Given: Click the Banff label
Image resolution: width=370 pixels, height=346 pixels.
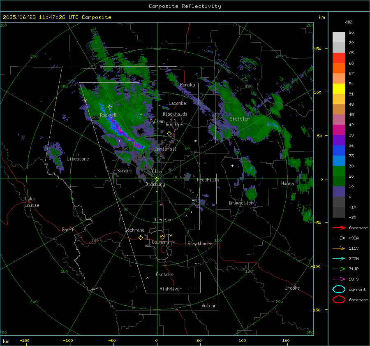Looking at the screenshot, I should (68, 229).
